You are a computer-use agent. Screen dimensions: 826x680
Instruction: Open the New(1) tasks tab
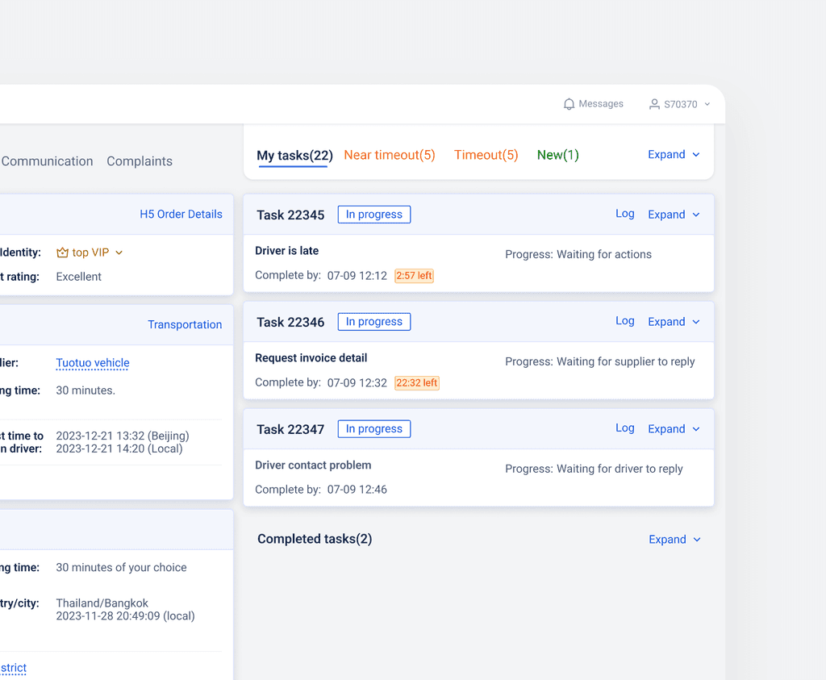pos(558,156)
